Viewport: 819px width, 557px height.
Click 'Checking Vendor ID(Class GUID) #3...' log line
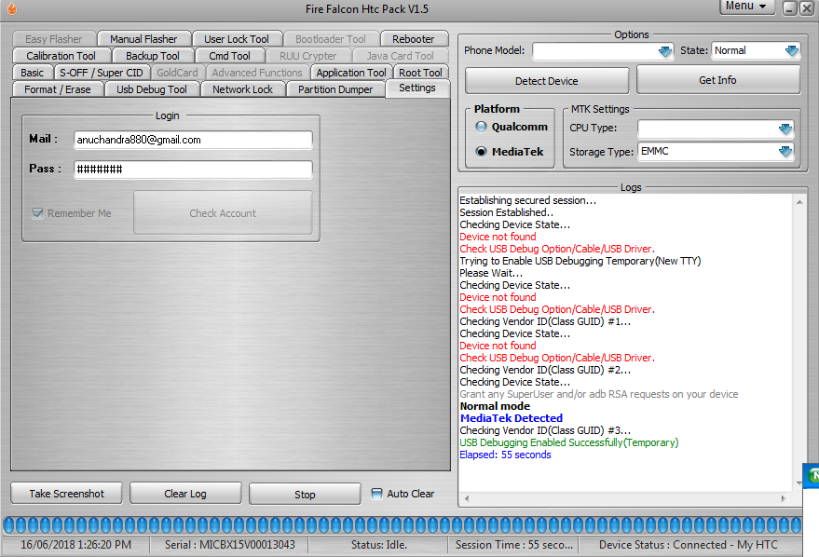coord(545,430)
